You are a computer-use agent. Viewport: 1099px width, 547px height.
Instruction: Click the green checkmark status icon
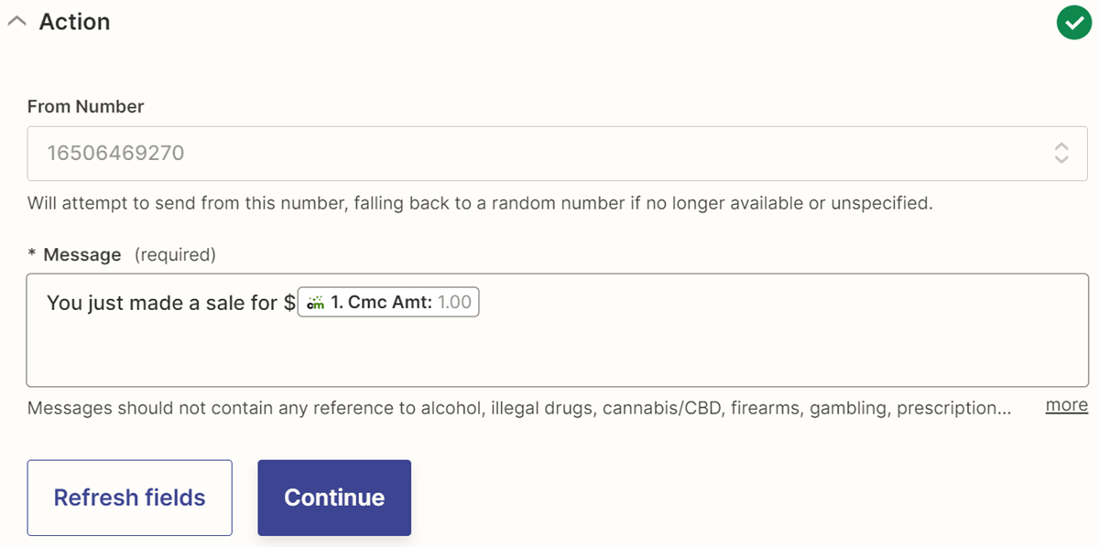(x=1073, y=23)
